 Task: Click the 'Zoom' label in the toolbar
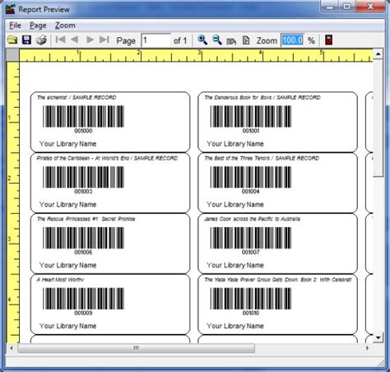[267, 40]
